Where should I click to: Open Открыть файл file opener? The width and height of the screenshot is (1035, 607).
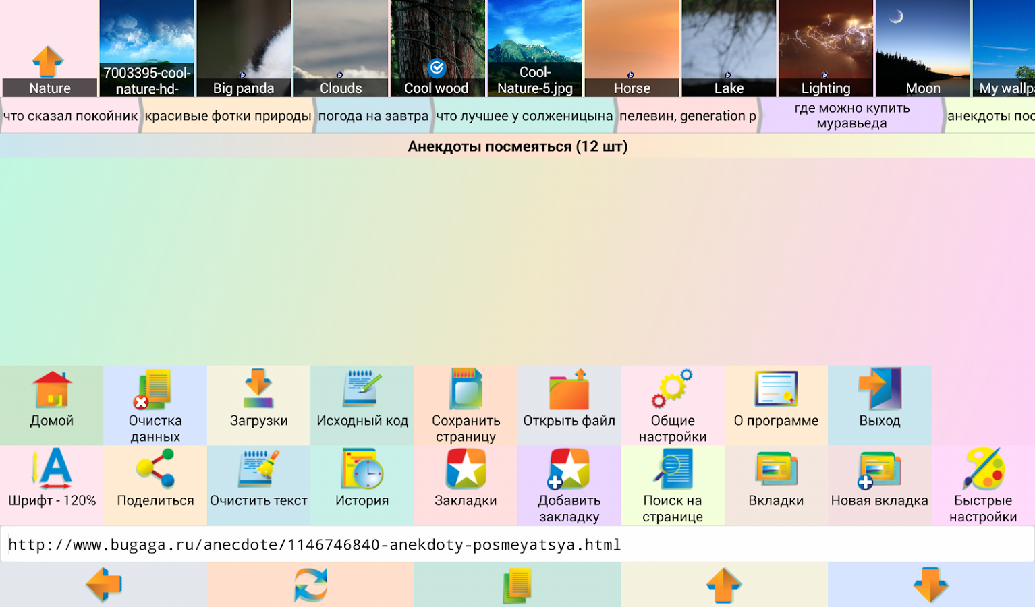pos(569,405)
